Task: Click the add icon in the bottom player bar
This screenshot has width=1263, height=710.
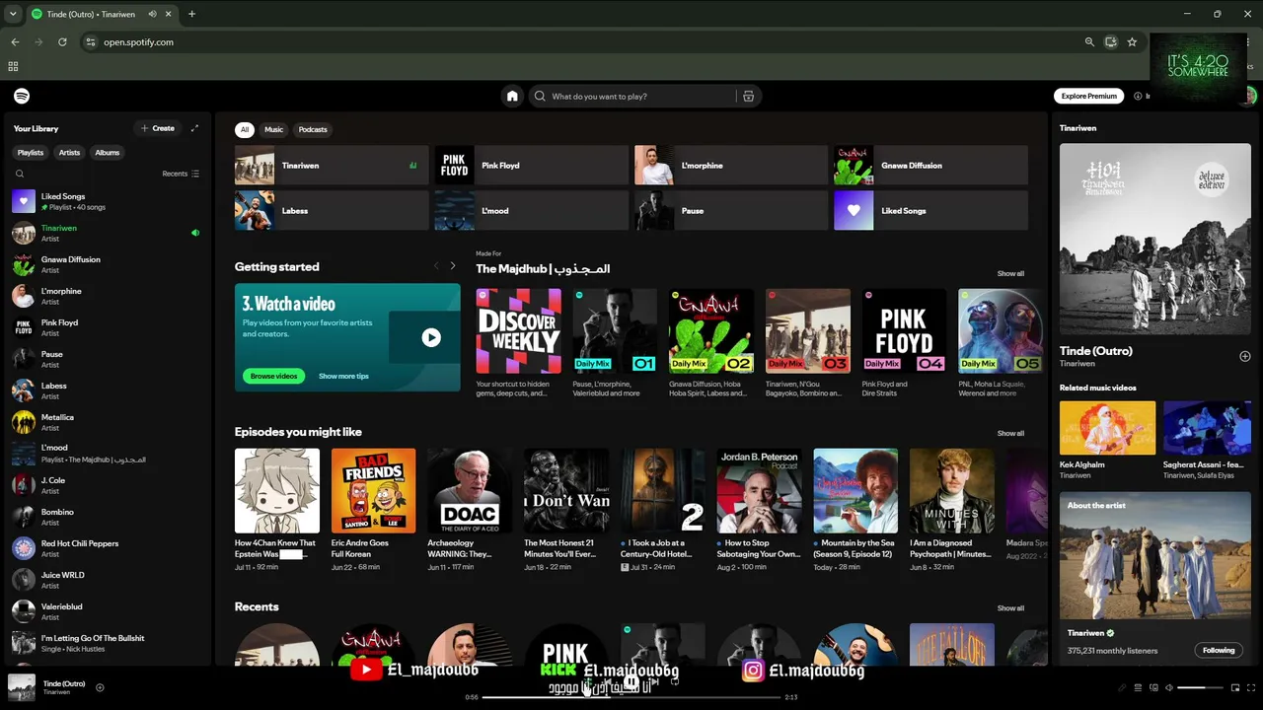Action: click(x=100, y=687)
